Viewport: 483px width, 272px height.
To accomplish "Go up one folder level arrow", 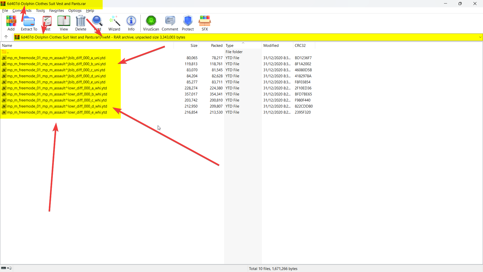I will (6, 37).
